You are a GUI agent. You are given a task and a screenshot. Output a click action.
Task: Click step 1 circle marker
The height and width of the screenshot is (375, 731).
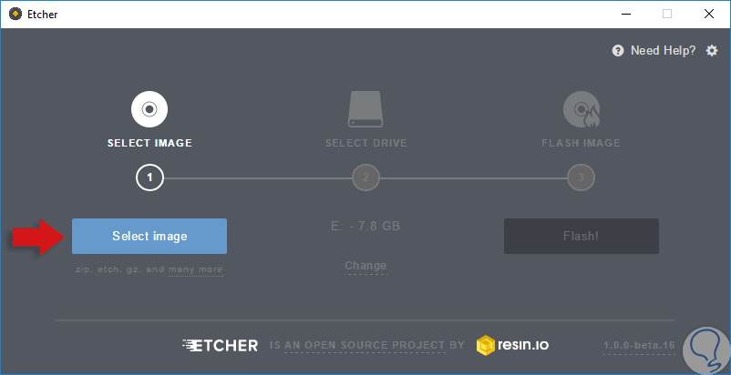tap(149, 177)
